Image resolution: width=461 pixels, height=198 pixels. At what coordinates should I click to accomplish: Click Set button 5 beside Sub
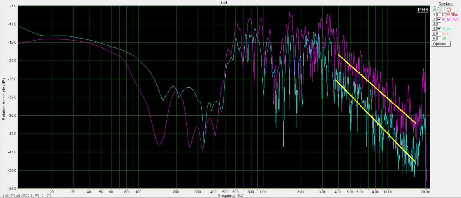tap(434, 34)
